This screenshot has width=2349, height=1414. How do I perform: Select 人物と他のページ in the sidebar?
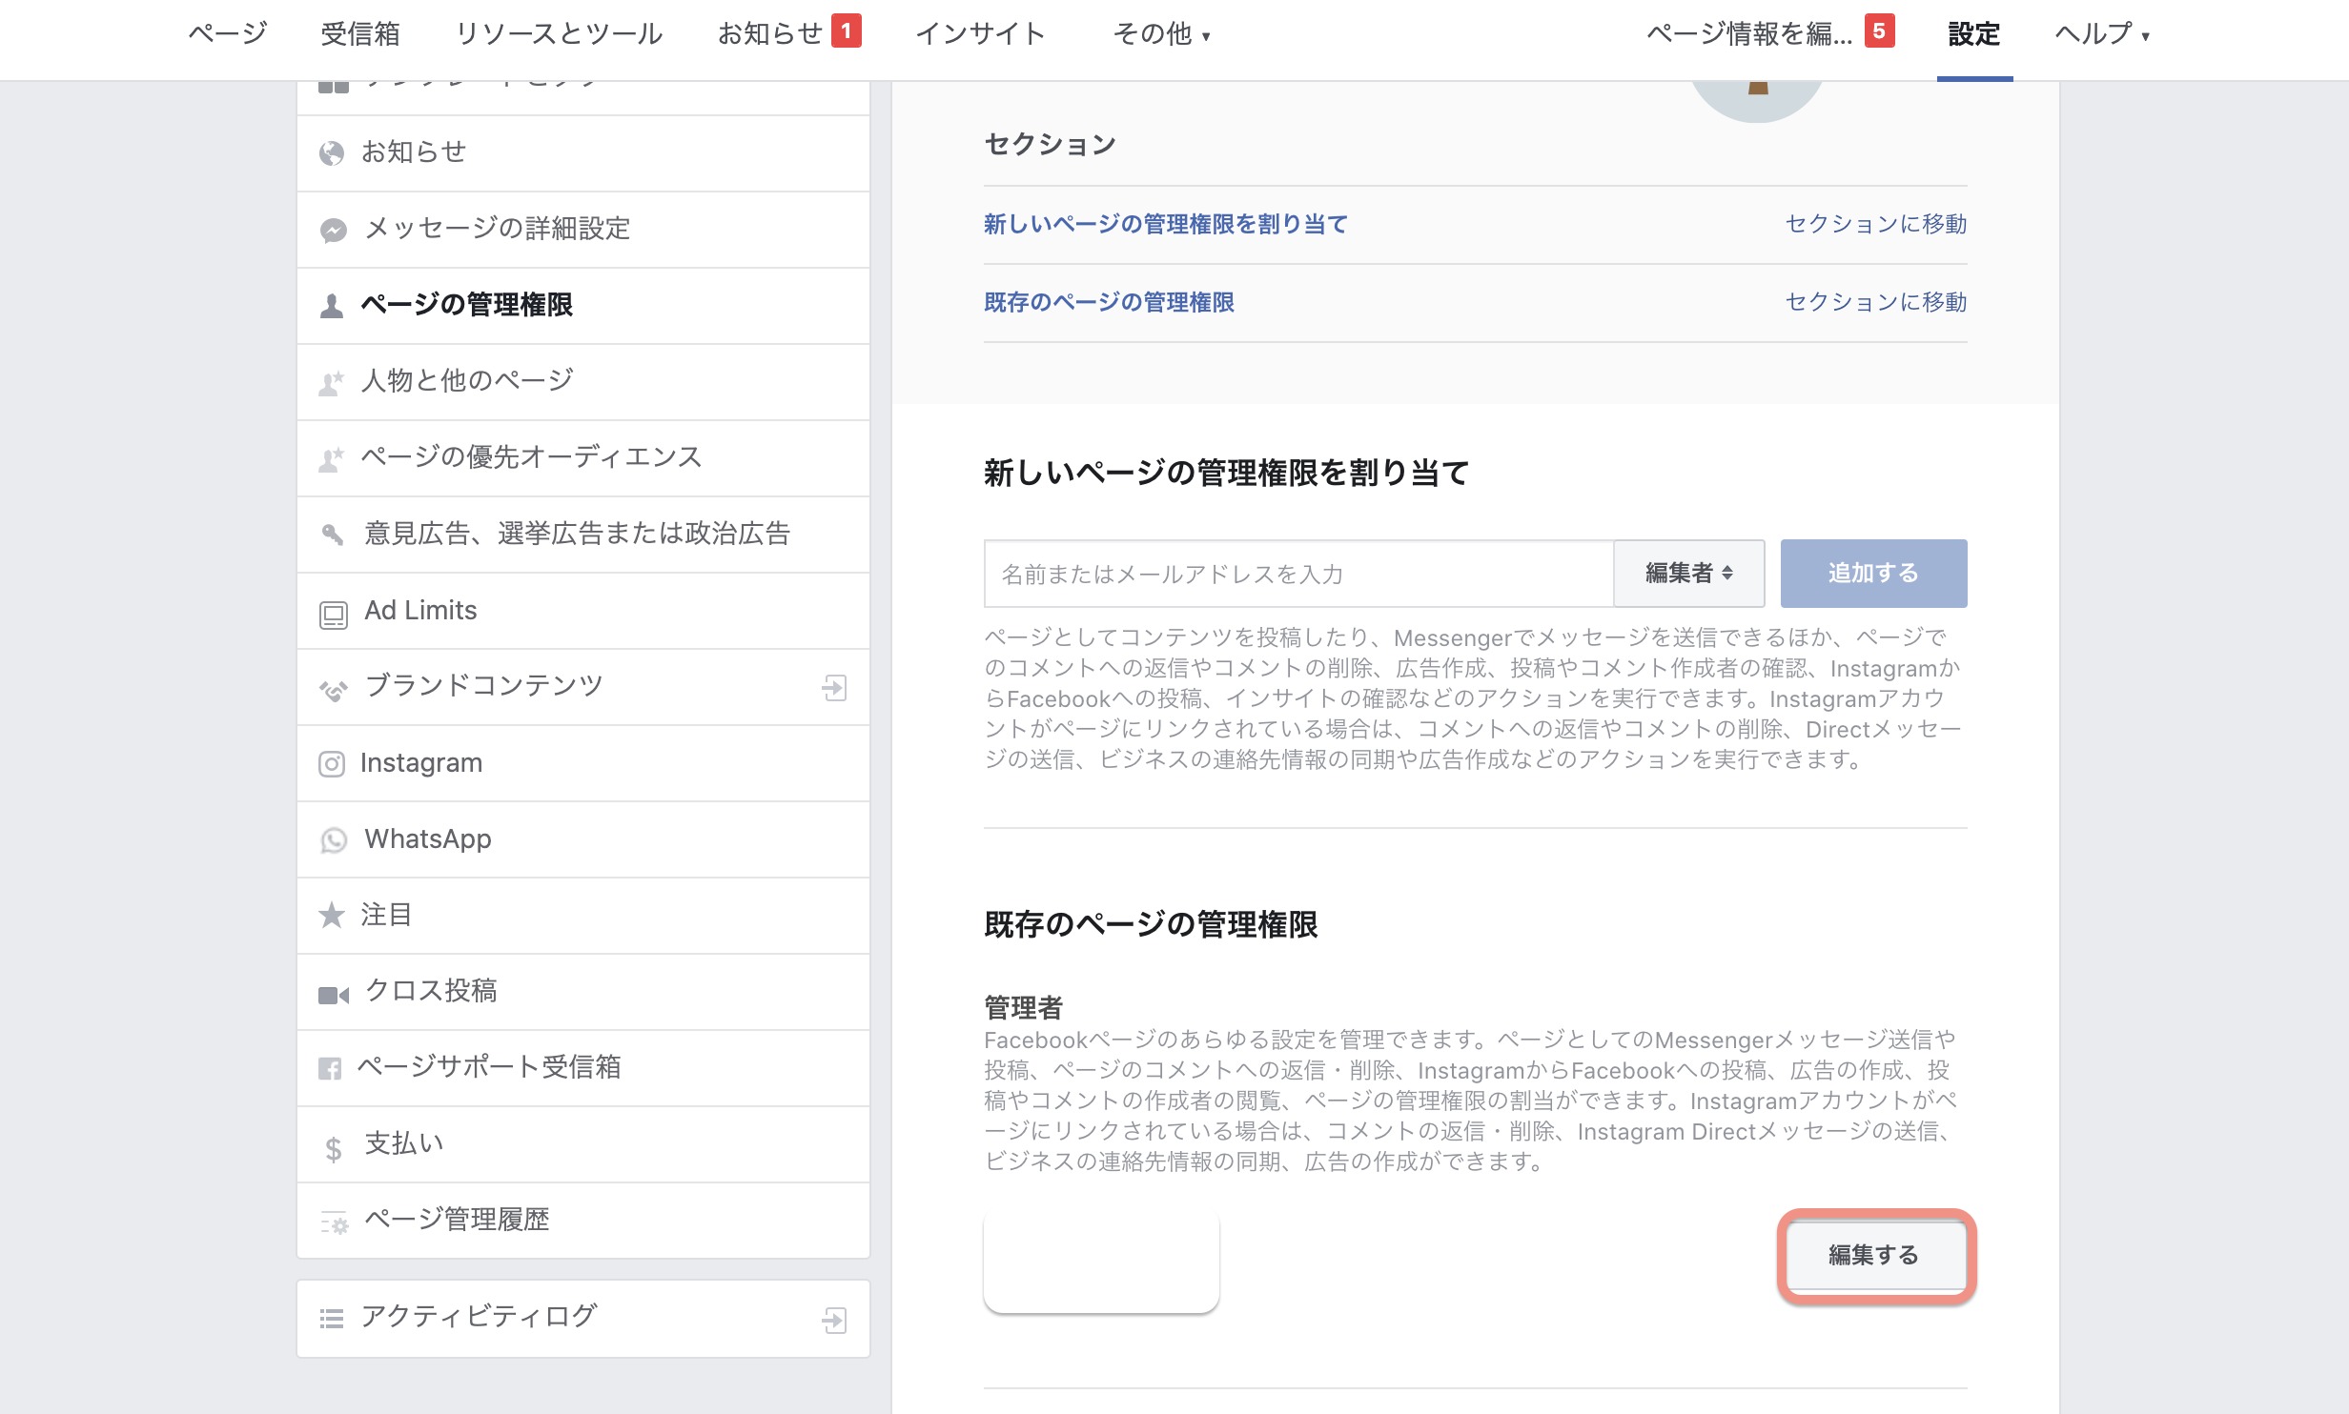pyautogui.click(x=467, y=381)
